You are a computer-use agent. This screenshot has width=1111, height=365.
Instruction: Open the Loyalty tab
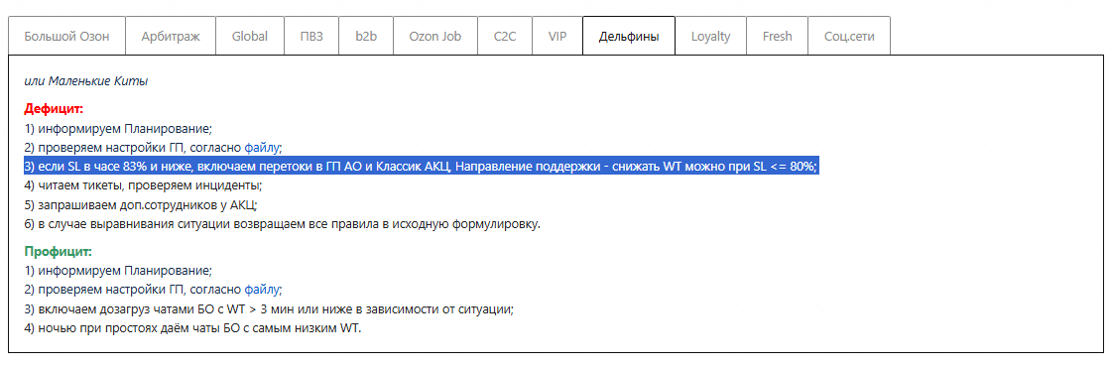[710, 36]
